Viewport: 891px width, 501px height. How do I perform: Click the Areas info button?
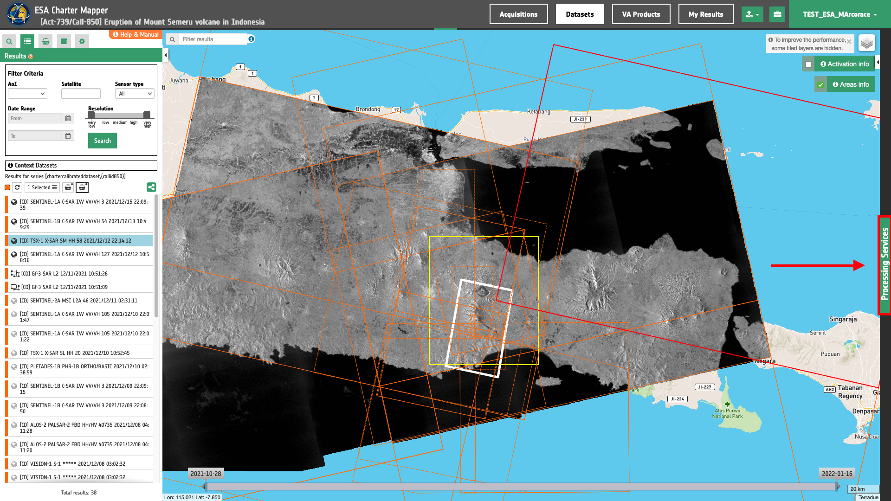click(851, 84)
